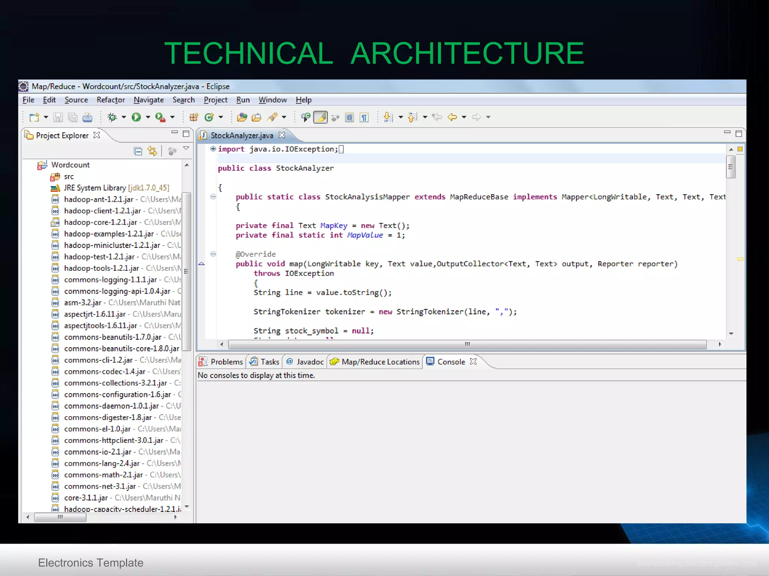Open the Project menu
Viewport: 769px width, 576px height.
tap(216, 100)
